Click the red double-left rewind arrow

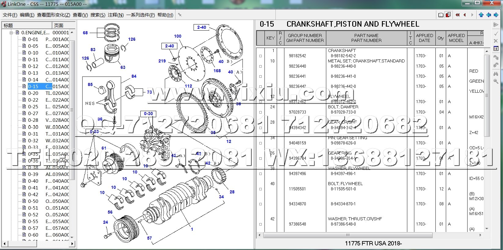point(457,15)
